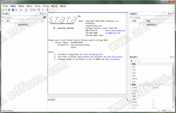Click the 名称 column header in variables window

click(134, 21)
